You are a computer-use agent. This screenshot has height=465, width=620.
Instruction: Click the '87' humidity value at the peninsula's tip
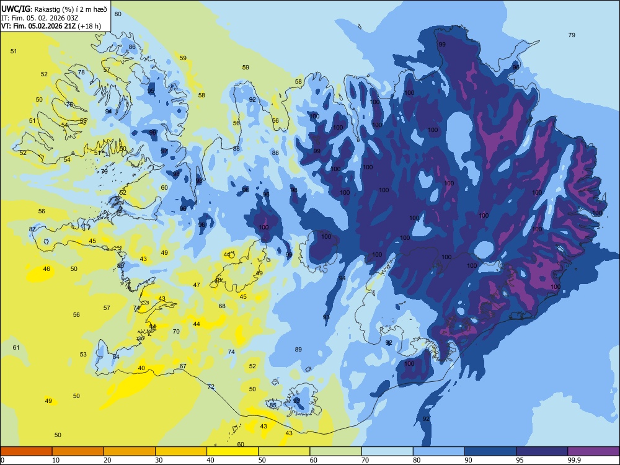[32, 229]
